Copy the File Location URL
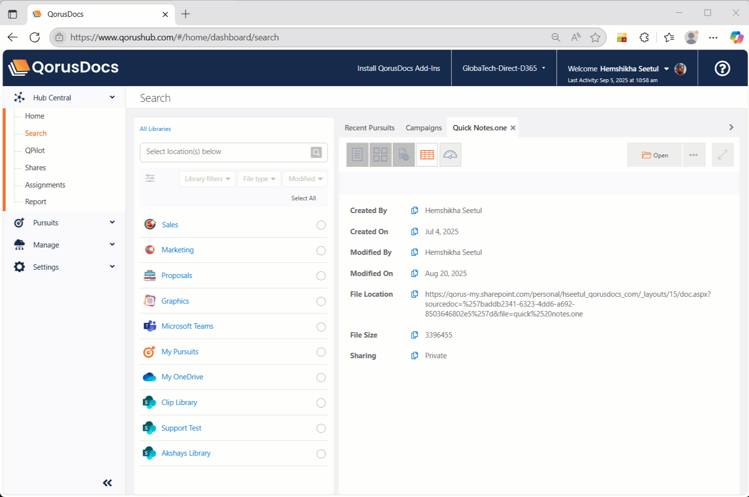 415,294
